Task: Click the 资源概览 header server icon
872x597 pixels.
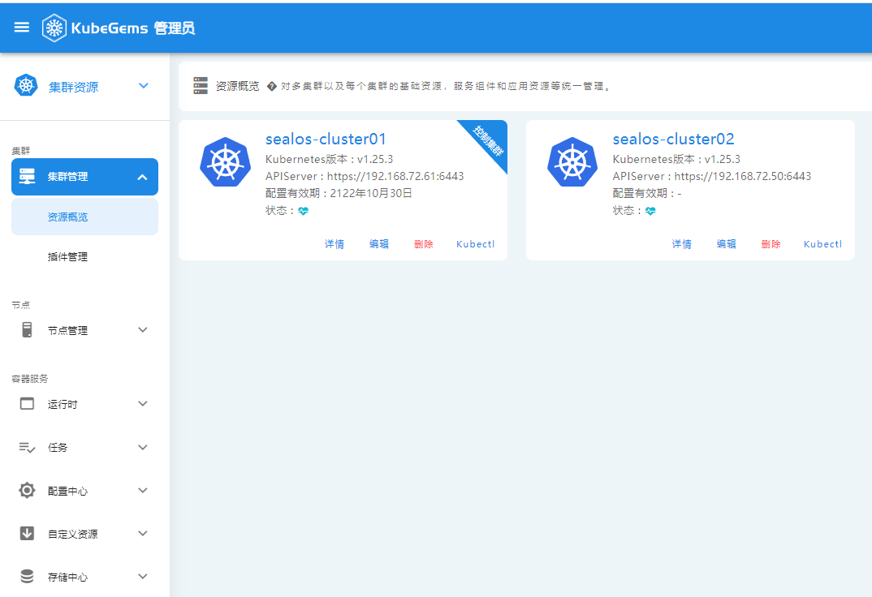Action: [201, 85]
